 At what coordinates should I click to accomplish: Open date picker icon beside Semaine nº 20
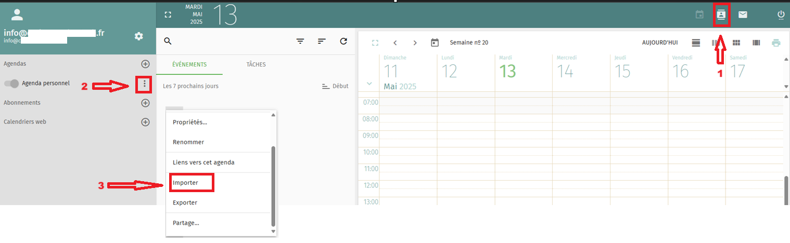pos(435,43)
